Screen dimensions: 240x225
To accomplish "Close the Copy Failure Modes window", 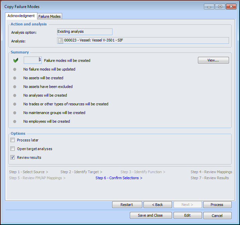I will point(231,7).
